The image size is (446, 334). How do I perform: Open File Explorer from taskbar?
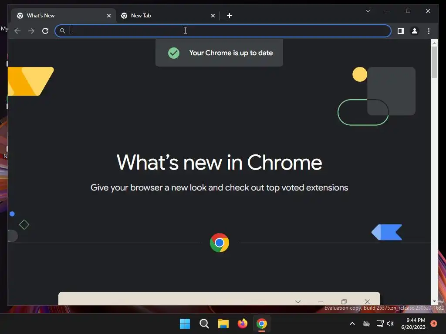pos(223,324)
